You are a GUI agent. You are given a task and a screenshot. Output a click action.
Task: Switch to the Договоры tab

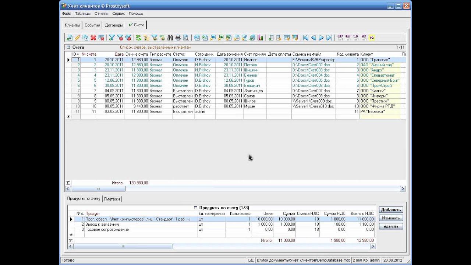pos(114,25)
